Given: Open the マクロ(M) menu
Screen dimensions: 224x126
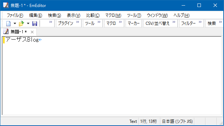Looking at the screenshot, I should tap(113, 15).
